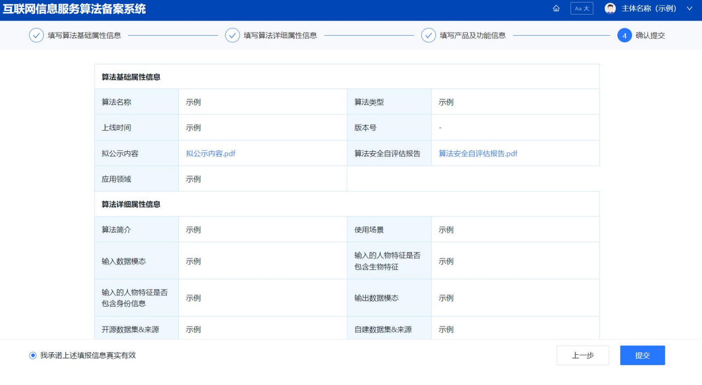Open 算法安全自评估报告.pdf link
This screenshot has width=702, height=385.
478,153
